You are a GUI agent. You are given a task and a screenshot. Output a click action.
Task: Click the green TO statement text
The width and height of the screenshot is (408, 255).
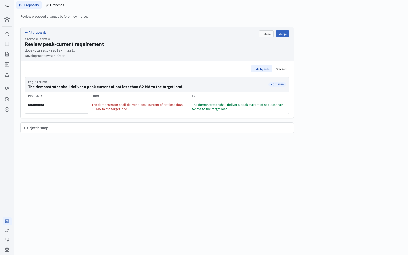click(x=237, y=107)
